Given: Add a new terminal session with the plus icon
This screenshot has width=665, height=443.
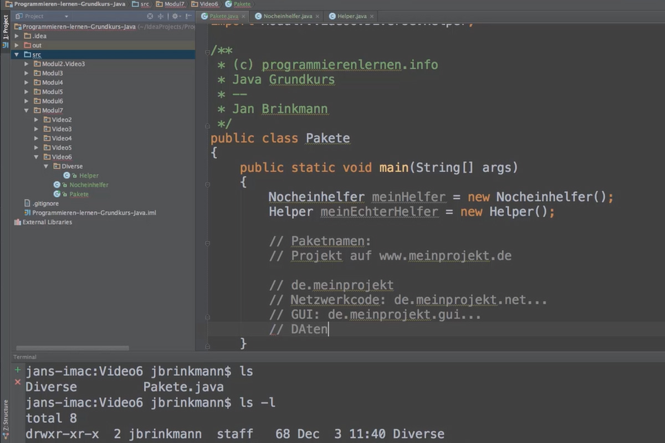Looking at the screenshot, I should 18,370.
